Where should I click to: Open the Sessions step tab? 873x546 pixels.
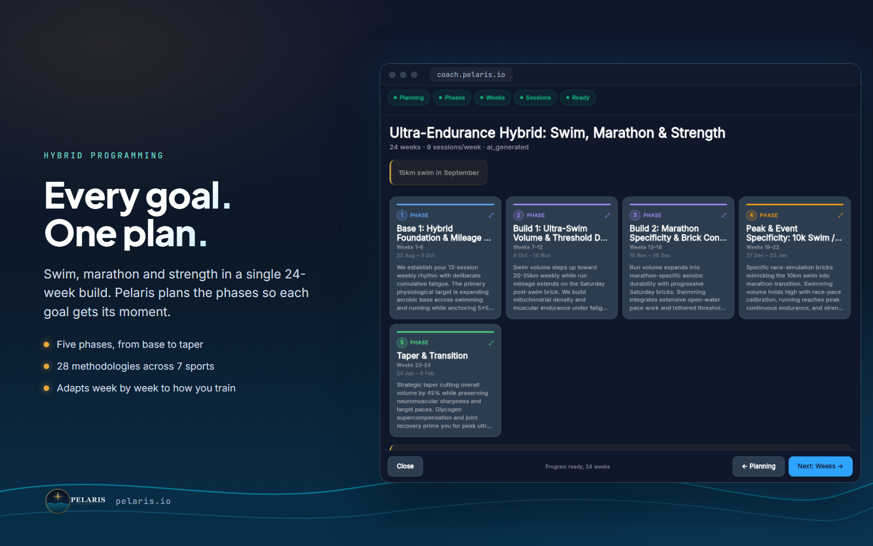535,98
